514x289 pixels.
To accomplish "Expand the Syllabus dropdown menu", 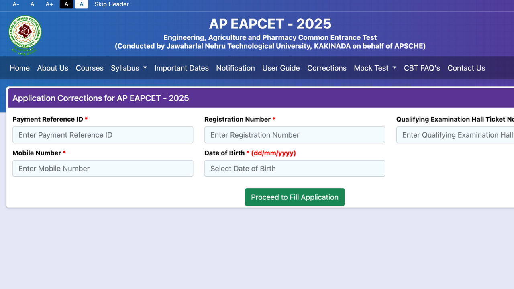I will 129,68.
